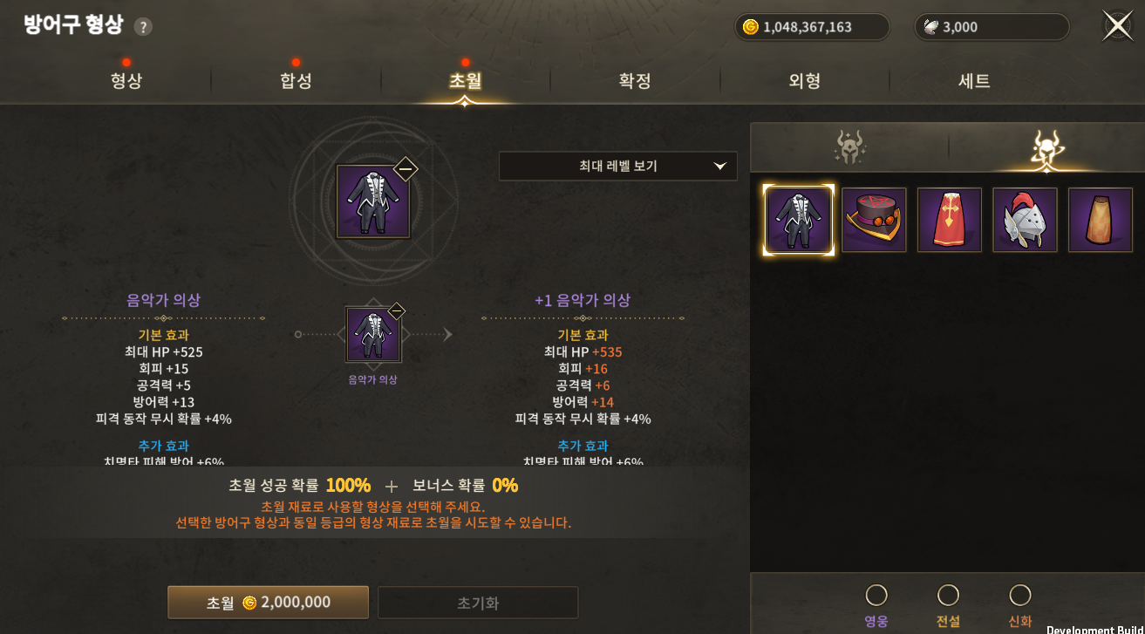1145x634 pixels.
Task: Open the 최대 레벨 보기 dropdown
Action: 617,166
